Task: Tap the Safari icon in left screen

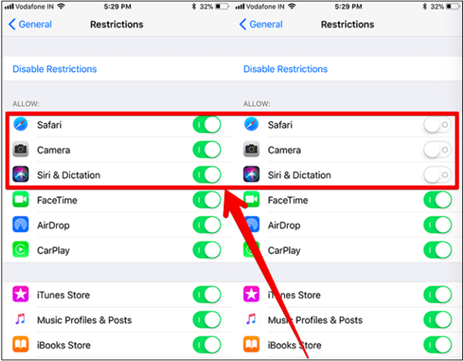Action: click(x=21, y=124)
